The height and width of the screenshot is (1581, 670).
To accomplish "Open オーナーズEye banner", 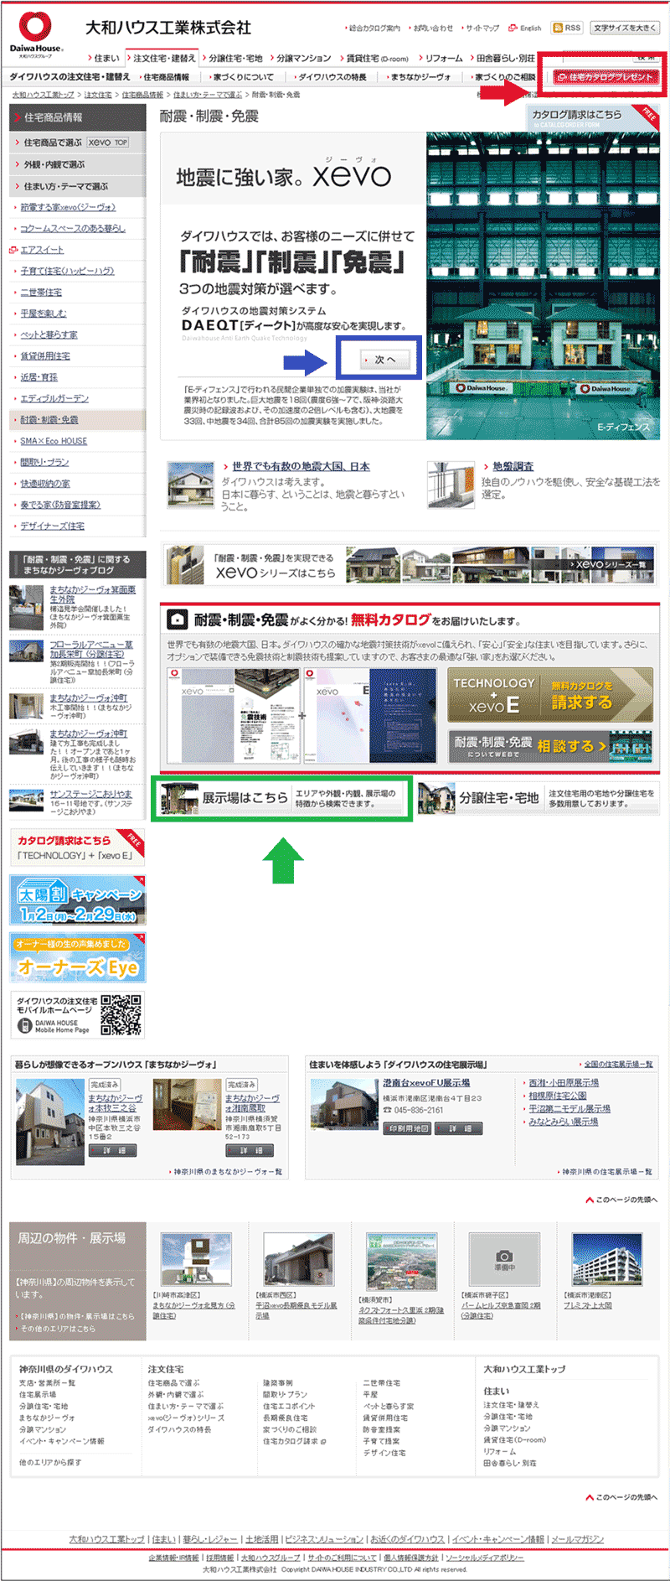I will click(77, 958).
